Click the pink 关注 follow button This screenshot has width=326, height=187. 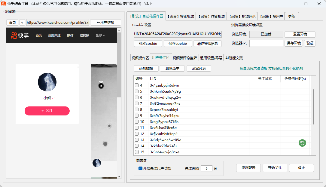coord(47,111)
